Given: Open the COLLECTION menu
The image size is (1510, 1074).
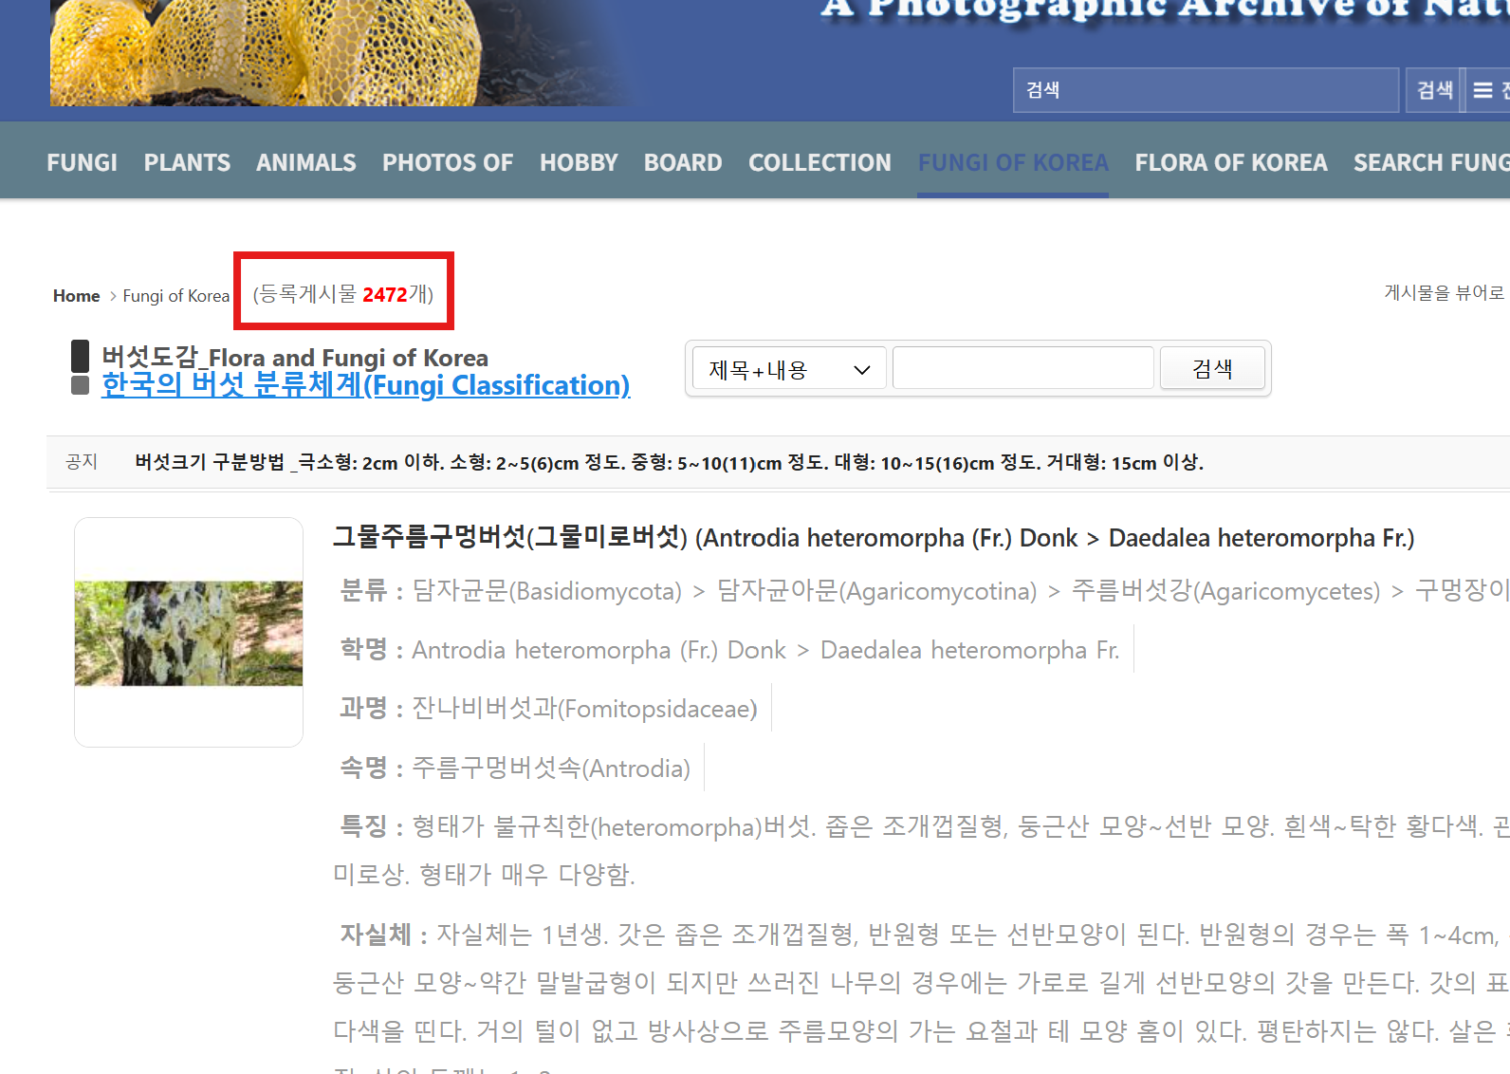Looking at the screenshot, I should pos(819,162).
